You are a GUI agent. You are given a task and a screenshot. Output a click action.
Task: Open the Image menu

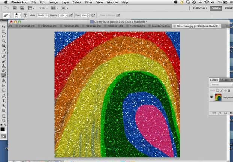tap(53, 2)
